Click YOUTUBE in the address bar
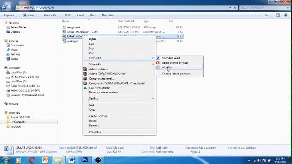This screenshot has height=164, width=292. [29, 8]
